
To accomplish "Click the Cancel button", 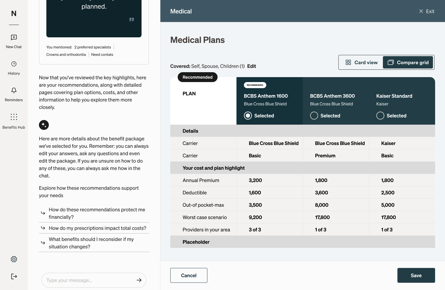I will (189, 275).
